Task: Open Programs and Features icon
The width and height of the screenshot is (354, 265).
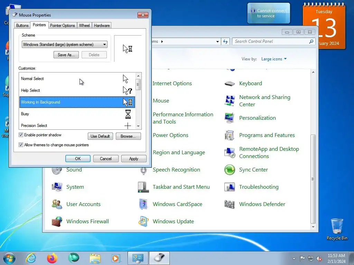Action: tap(230, 135)
